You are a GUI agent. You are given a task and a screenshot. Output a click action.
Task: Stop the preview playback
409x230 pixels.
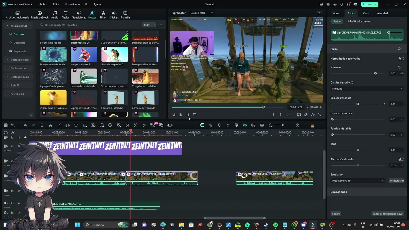coord(194,115)
